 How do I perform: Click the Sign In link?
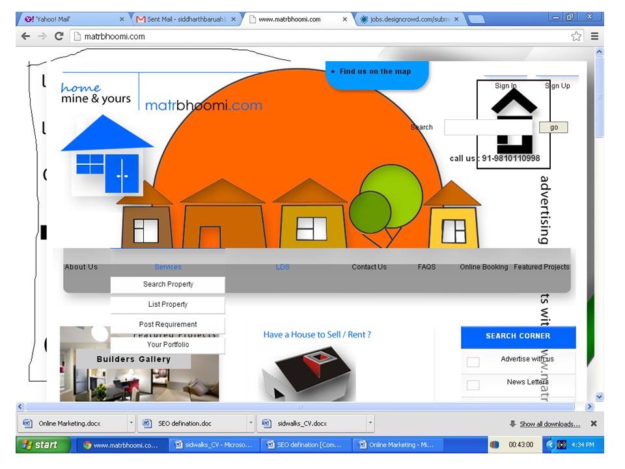(505, 86)
